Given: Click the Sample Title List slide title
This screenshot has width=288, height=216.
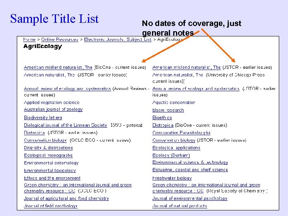Looking at the screenshot, I should click(54, 19).
